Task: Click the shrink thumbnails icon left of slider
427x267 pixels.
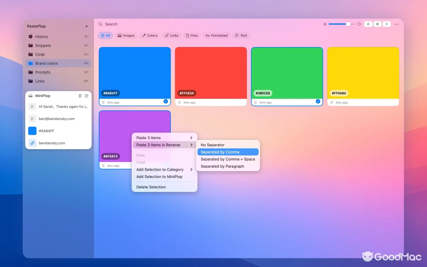Action: point(325,24)
